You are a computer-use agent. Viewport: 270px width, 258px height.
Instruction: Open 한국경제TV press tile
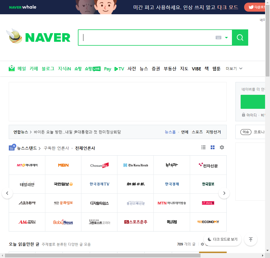99,184
